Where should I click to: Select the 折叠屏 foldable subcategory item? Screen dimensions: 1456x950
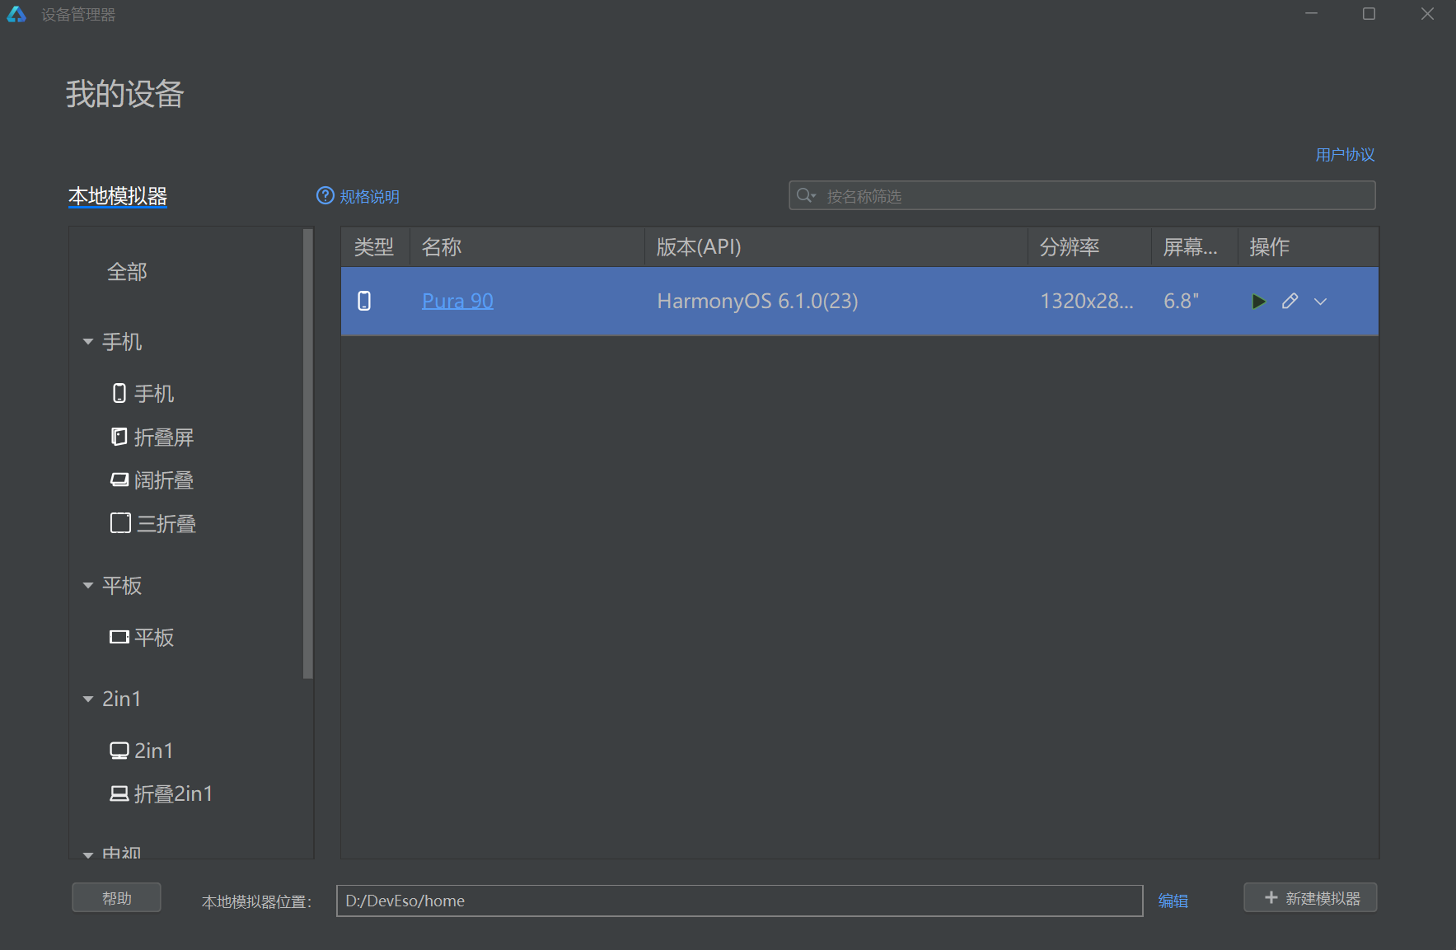(152, 437)
